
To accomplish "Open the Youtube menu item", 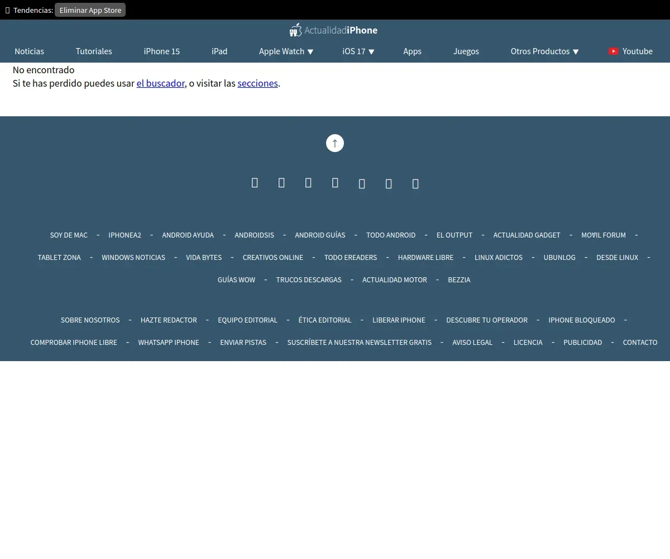I will pyautogui.click(x=630, y=51).
